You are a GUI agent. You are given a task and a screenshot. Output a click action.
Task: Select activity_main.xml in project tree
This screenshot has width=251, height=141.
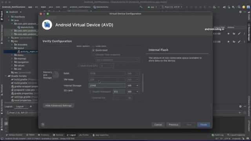[x=28, y=52]
